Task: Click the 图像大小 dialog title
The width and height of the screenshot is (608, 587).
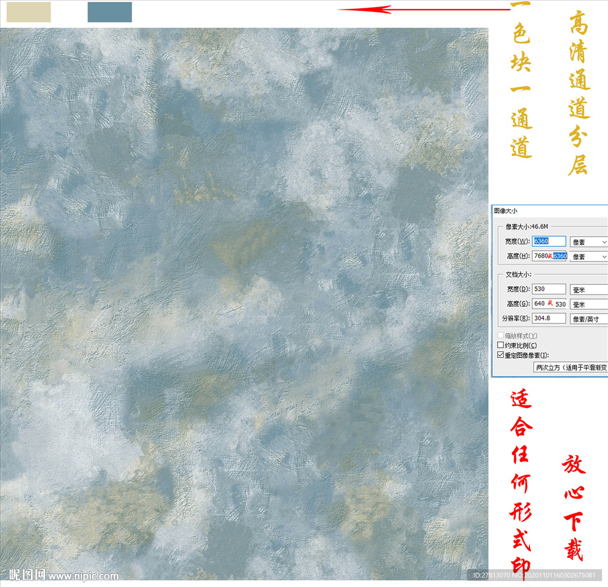Action: [x=506, y=211]
